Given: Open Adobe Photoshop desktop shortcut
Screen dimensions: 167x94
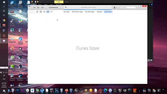Looking at the screenshot, I should [x=20, y=78].
